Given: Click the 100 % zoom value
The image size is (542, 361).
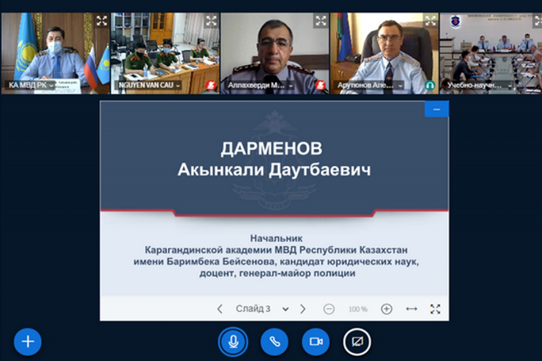Looking at the screenshot, I should point(358,309).
